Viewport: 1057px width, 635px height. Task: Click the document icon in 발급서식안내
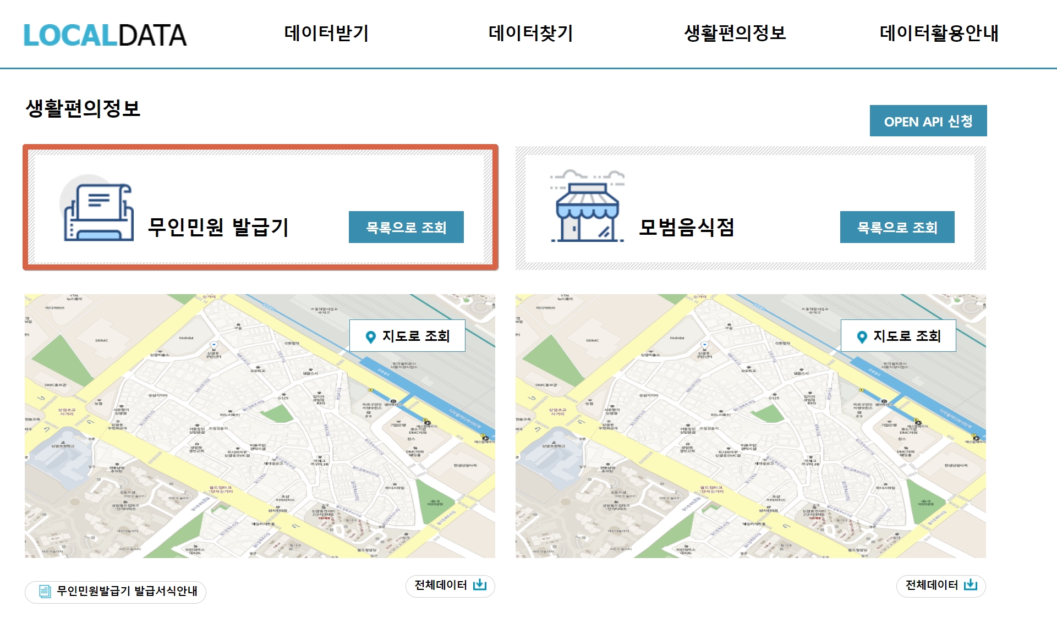click(45, 592)
